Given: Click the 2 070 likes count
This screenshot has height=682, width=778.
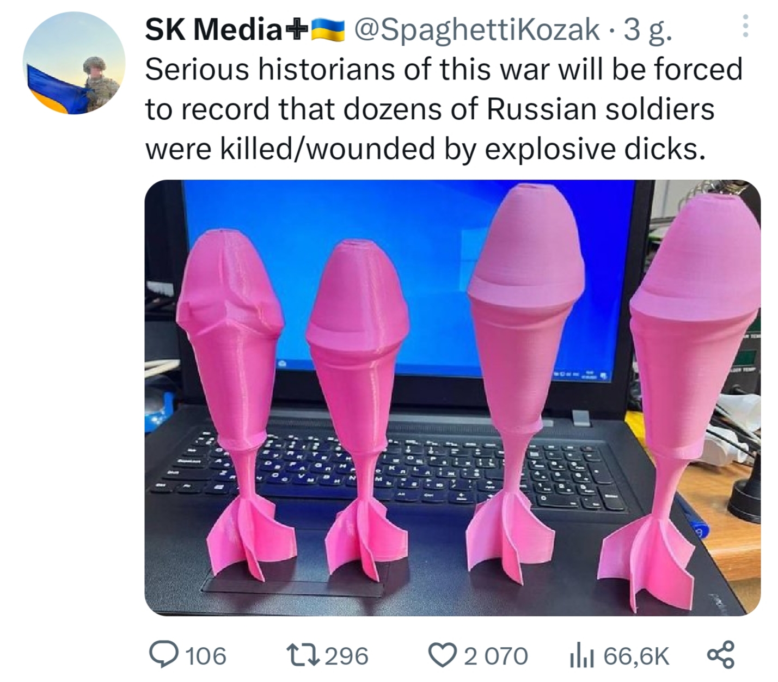Looking at the screenshot, I should pos(495,656).
